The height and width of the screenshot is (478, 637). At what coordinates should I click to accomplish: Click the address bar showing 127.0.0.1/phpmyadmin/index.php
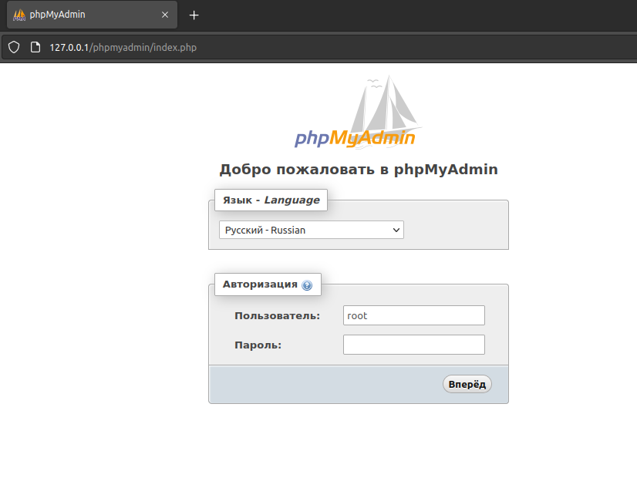coord(123,48)
